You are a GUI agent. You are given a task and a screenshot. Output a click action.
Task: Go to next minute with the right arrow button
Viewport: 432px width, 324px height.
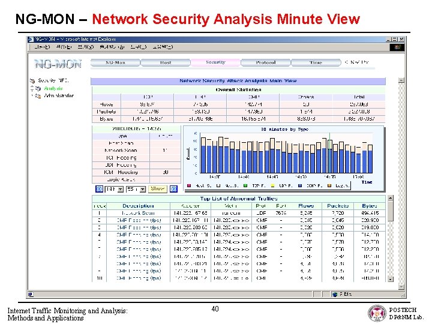click(173, 189)
